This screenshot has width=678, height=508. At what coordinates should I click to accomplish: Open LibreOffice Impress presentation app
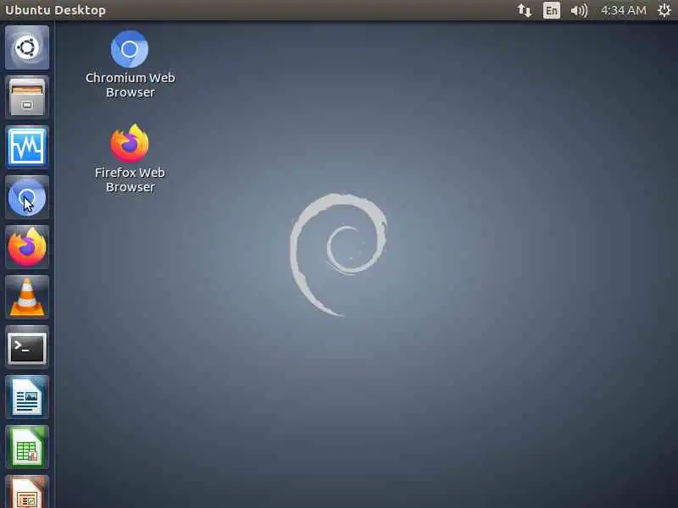click(27, 492)
